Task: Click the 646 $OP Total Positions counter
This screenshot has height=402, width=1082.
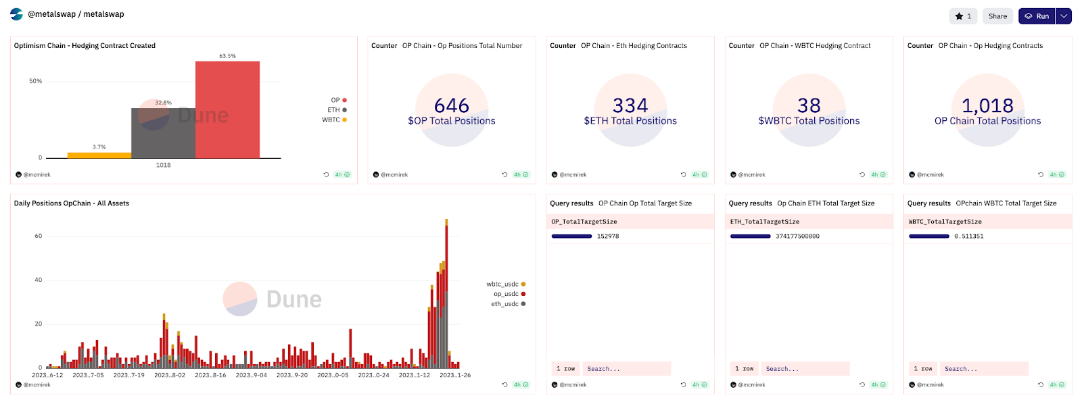Action: click(x=452, y=111)
